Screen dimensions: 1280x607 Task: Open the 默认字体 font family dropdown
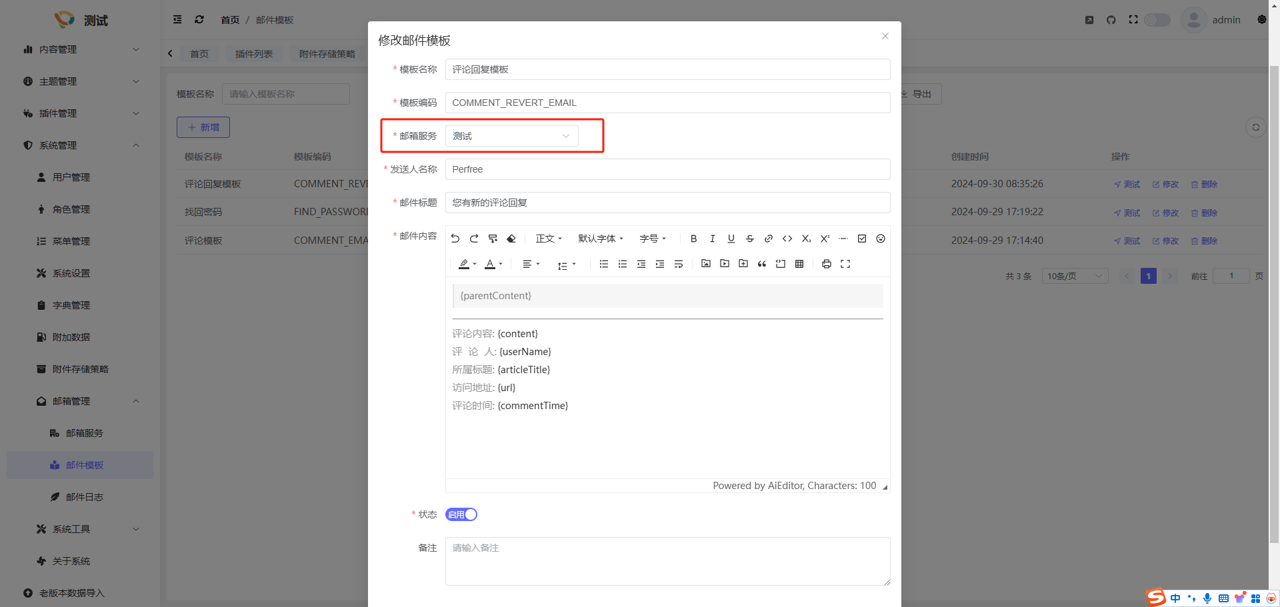click(x=600, y=239)
